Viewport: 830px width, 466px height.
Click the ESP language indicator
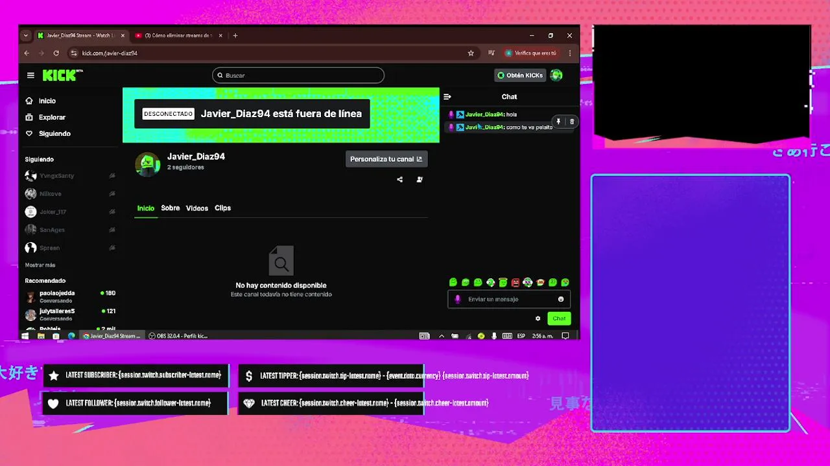pos(521,336)
